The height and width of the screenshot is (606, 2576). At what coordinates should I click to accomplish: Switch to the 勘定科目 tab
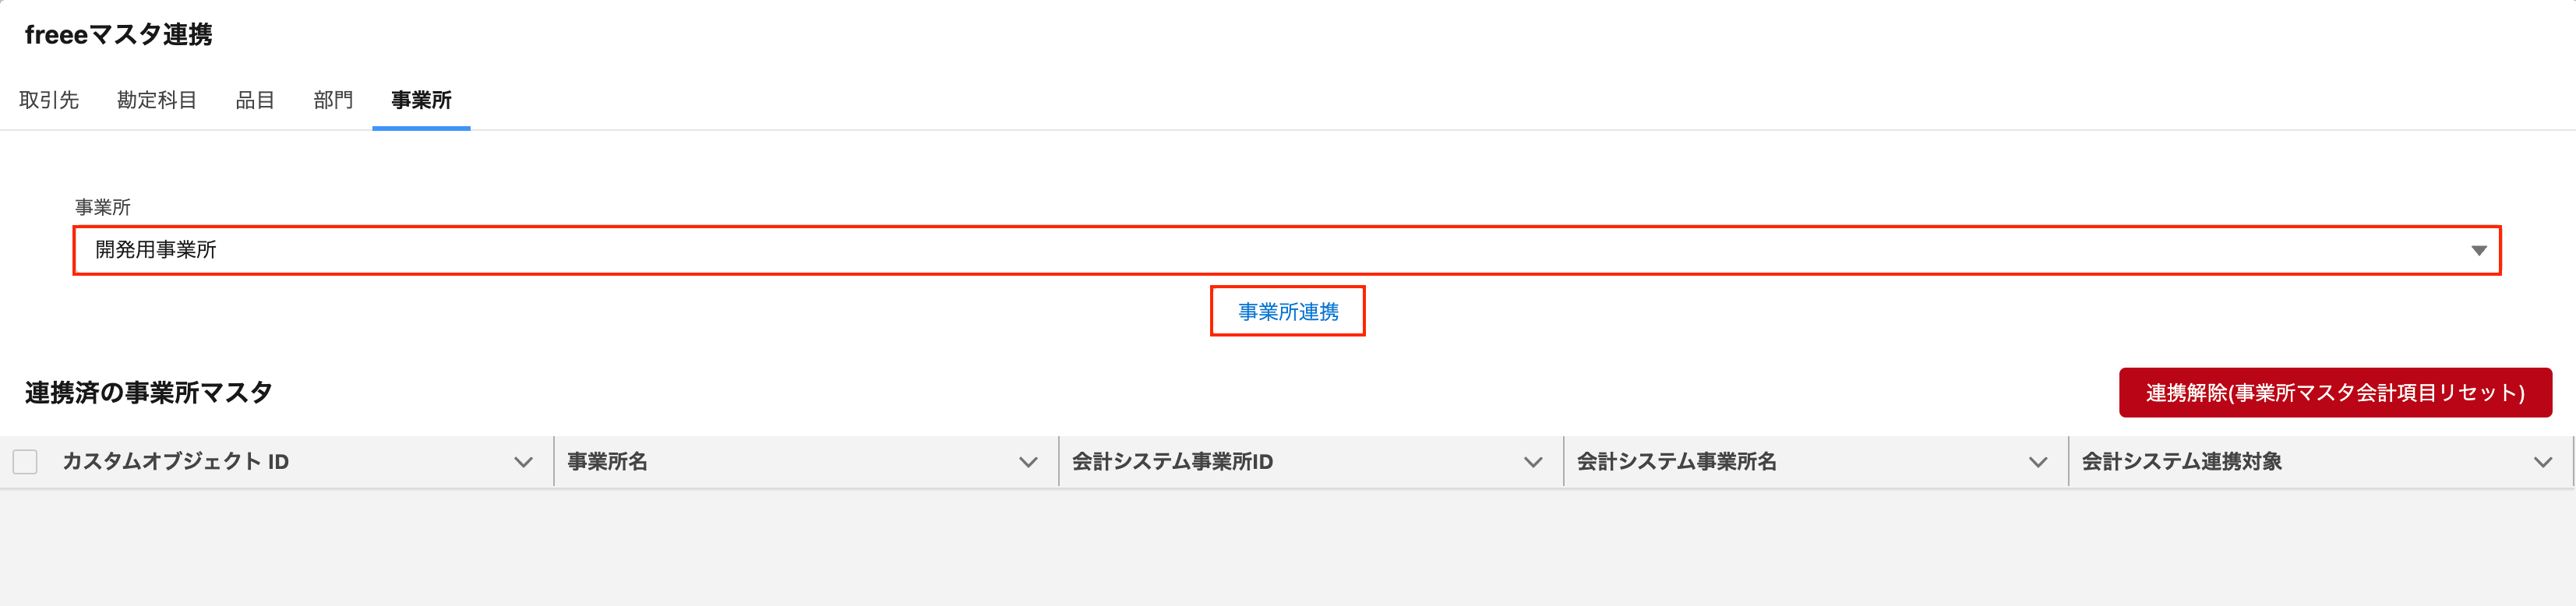coord(157,100)
